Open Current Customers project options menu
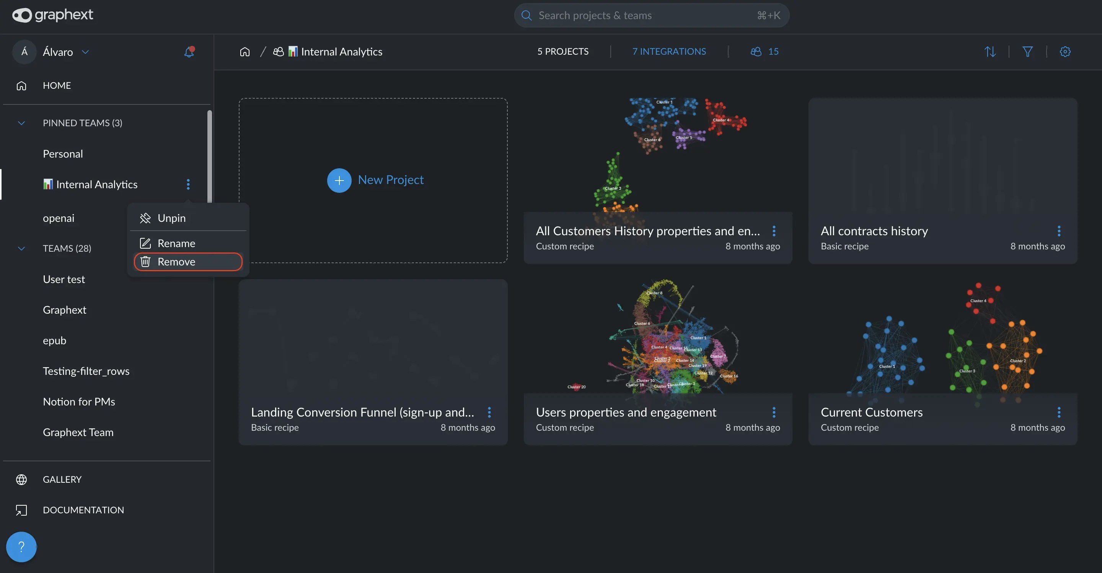This screenshot has height=573, width=1102. pos(1059,412)
